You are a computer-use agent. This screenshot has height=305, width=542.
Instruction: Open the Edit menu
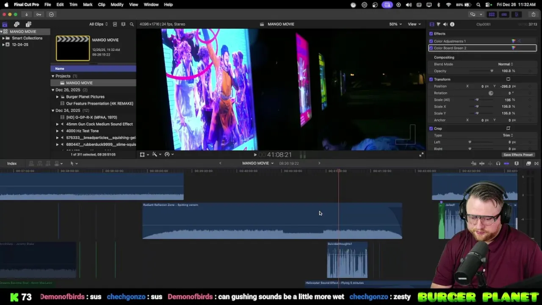click(60, 5)
